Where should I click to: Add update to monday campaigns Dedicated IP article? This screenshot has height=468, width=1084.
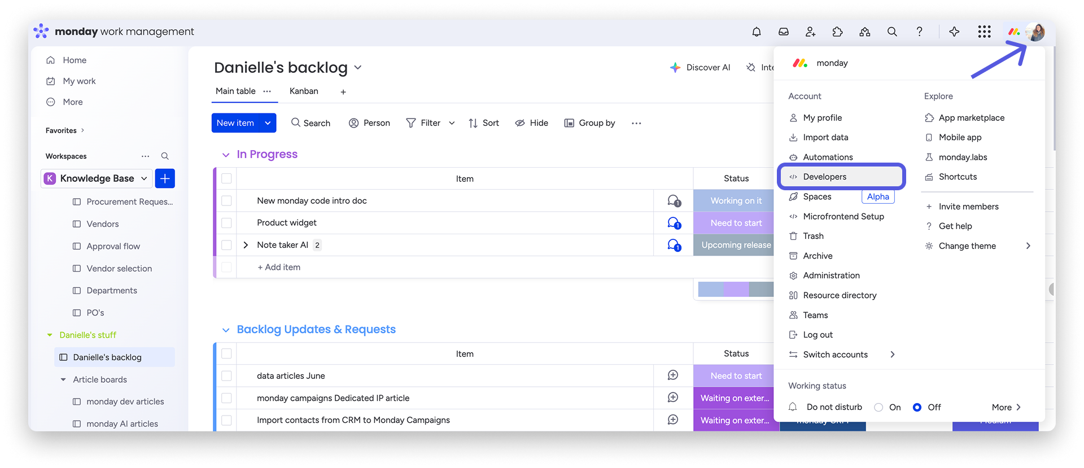[673, 397]
